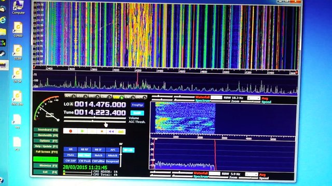Open Help / Update [F1]
332x186 pixels.
click(46, 146)
